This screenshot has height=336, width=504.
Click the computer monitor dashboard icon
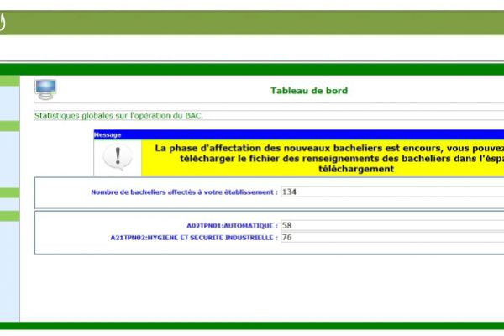click(45, 89)
